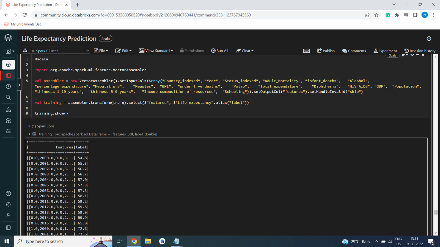This screenshot has height=247, width=440.
Task: Open the View: Standard dropdown
Action: pyautogui.click(x=156, y=51)
